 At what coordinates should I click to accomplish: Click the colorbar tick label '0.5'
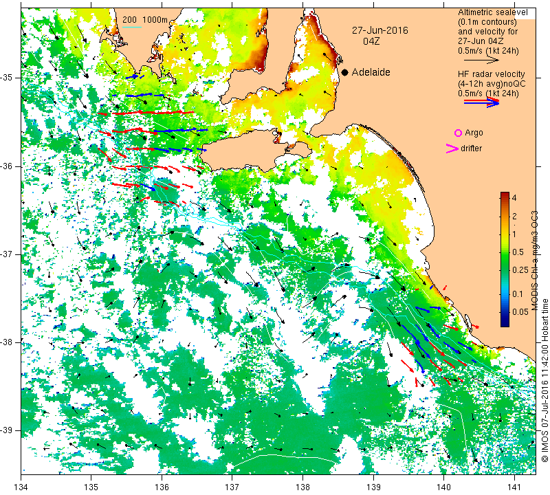pyautogui.click(x=518, y=252)
